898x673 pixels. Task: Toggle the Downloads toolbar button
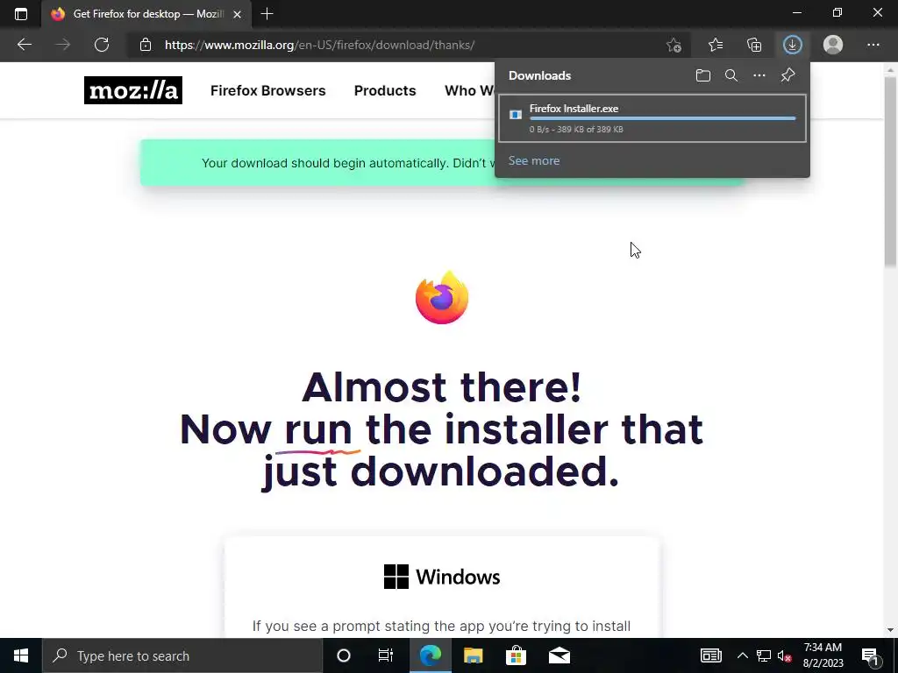coord(793,45)
